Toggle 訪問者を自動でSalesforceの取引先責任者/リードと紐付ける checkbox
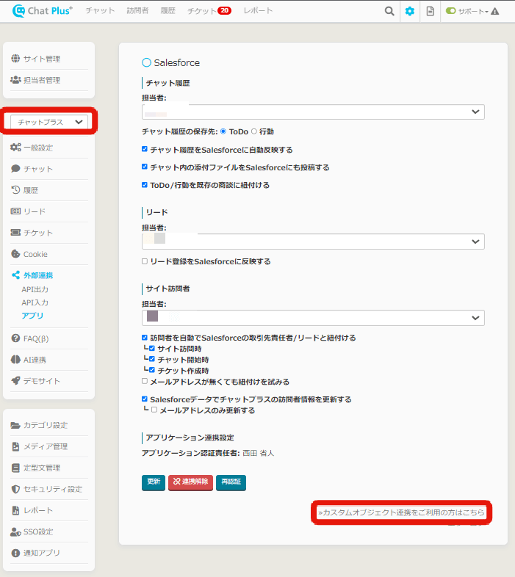This screenshot has width=515, height=577. pyautogui.click(x=145, y=338)
